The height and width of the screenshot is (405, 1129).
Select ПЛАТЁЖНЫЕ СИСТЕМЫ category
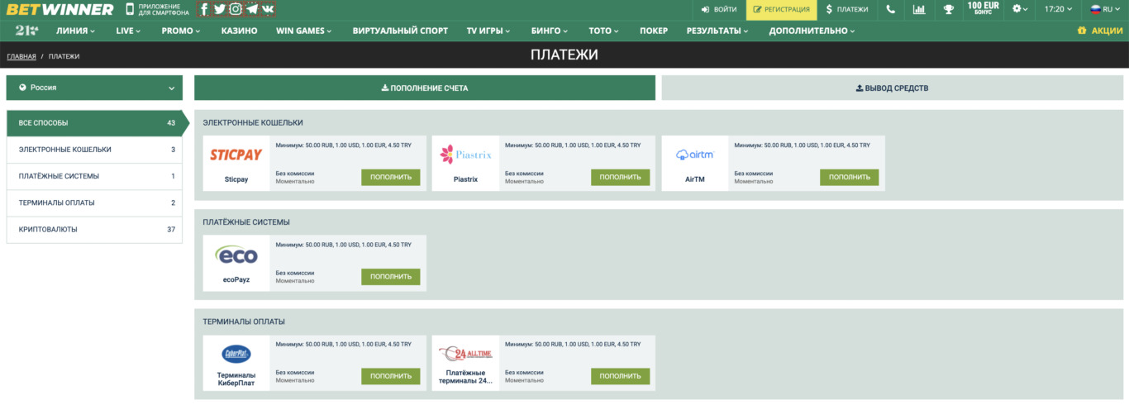click(94, 176)
